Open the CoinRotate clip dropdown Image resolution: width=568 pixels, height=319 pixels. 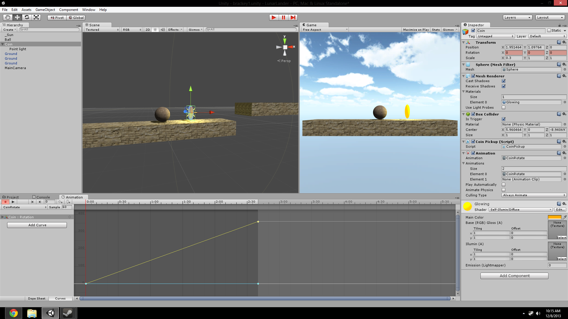coord(25,207)
